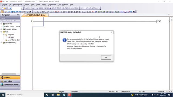Click FX2N/FX2NC in the status bar
The height and width of the screenshot is (97, 173).
pyautogui.click(x=114, y=92)
